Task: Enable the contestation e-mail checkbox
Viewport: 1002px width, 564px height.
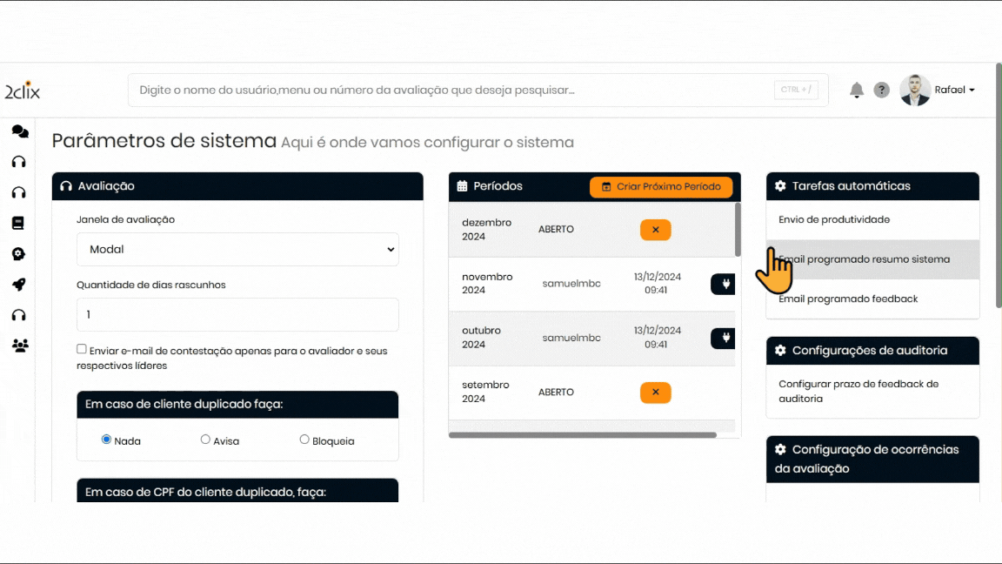Action: click(x=82, y=349)
